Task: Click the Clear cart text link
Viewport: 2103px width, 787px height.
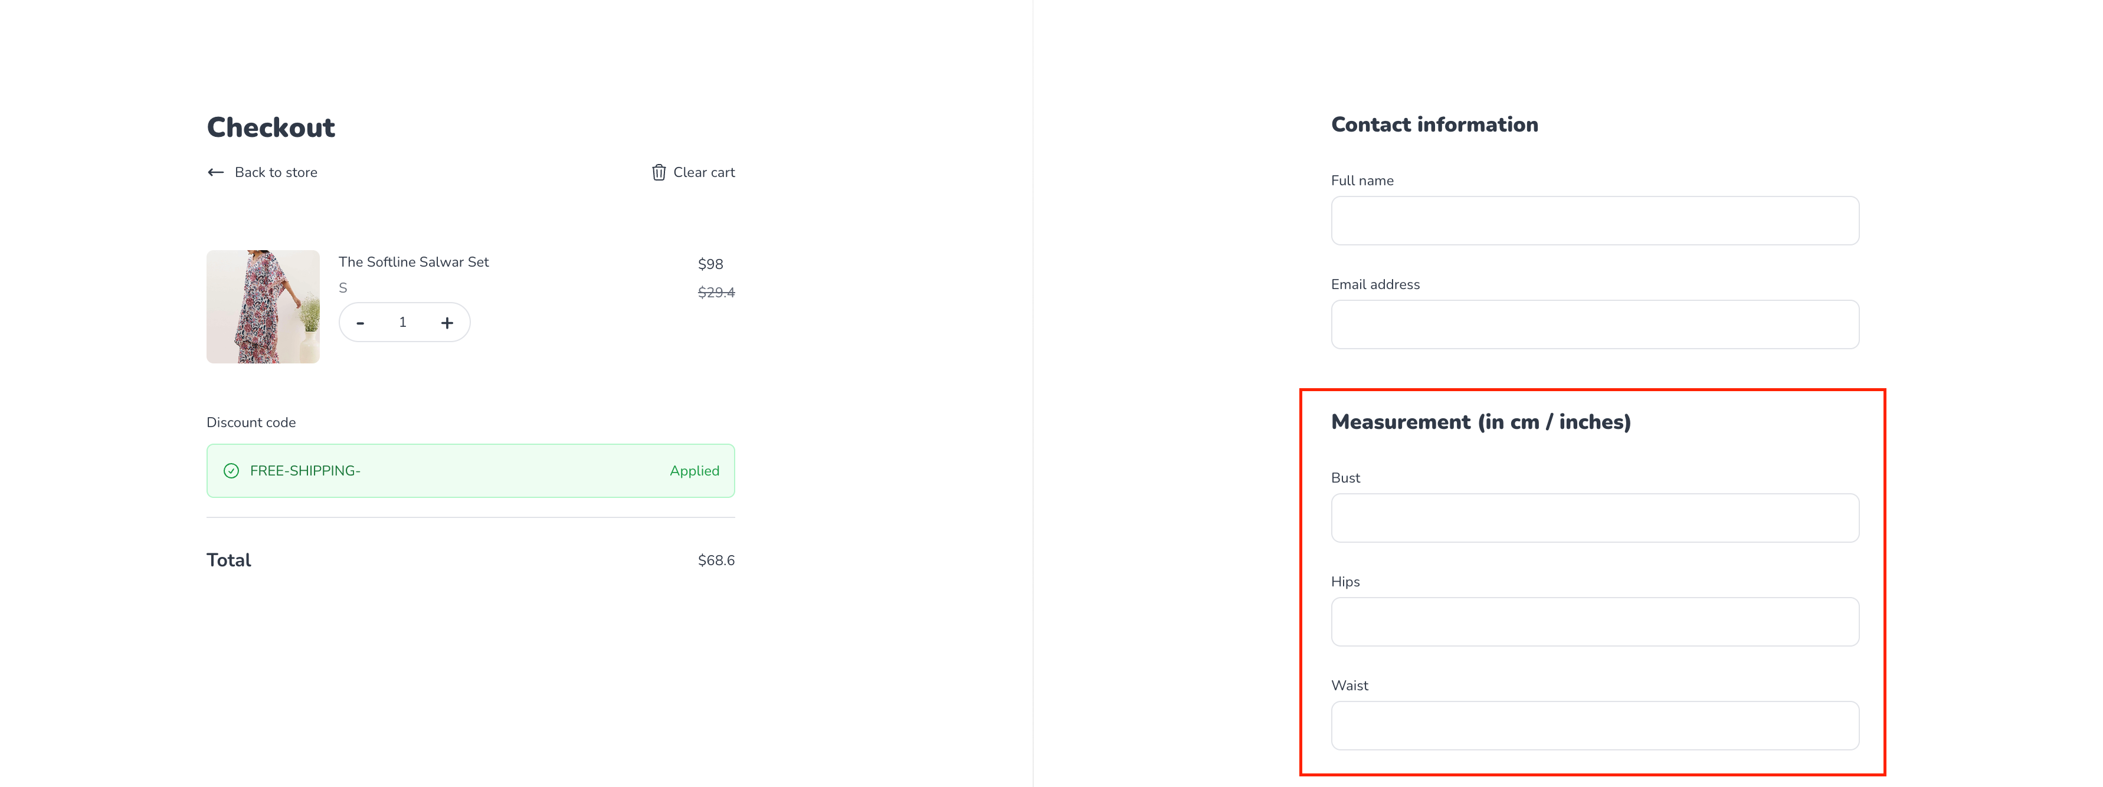Action: pyautogui.click(x=704, y=172)
